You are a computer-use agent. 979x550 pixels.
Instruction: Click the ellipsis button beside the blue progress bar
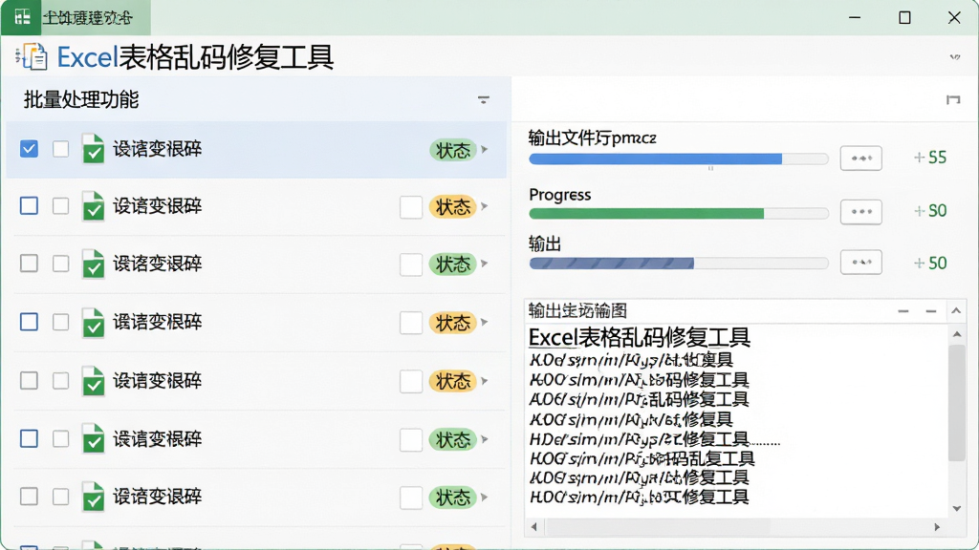click(861, 159)
